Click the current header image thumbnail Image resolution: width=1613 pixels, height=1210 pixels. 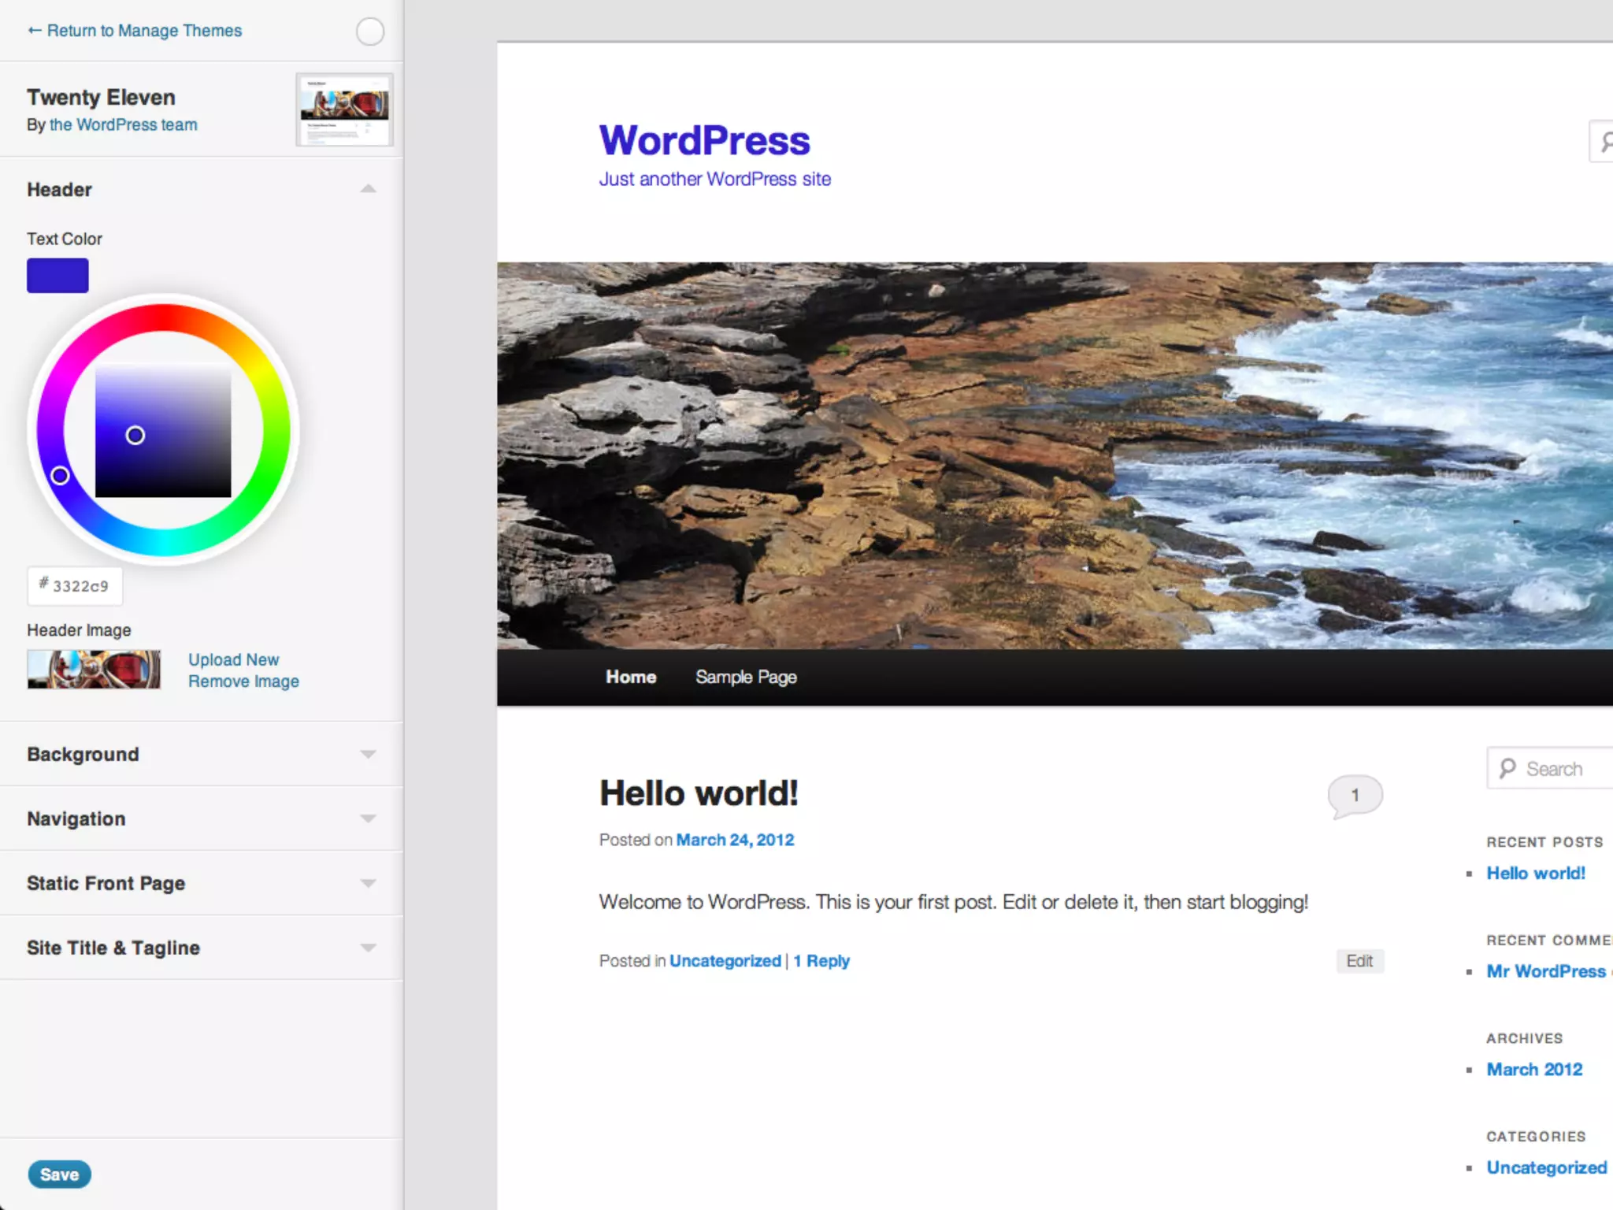(94, 670)
